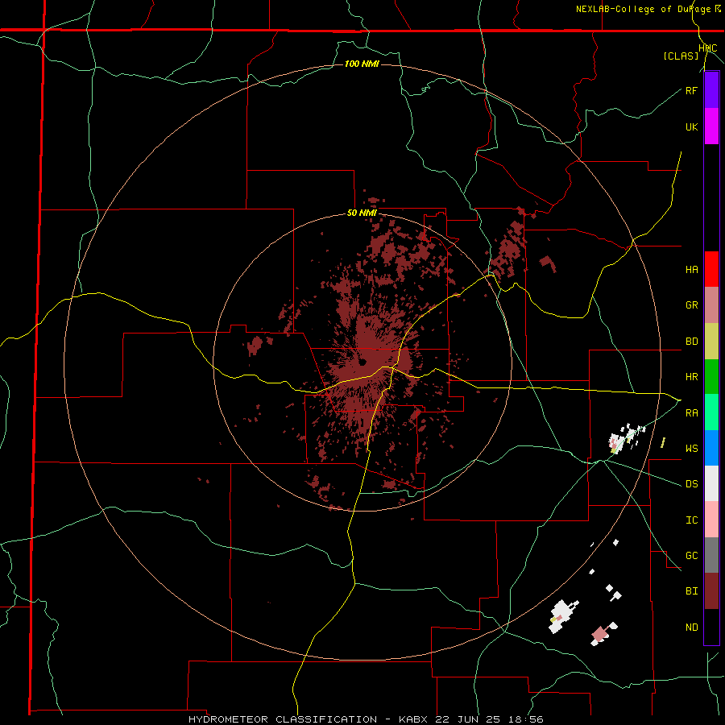Click the DS legend label

(x=691, y=484)
